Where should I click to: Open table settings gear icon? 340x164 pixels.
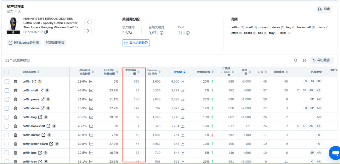pos(304,61)
